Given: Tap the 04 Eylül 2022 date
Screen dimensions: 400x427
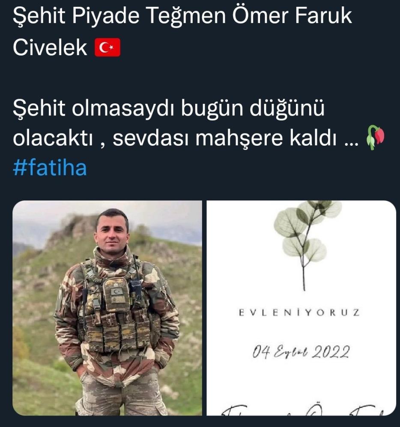Looking at the screenshot, I should (x=301, y=352).
